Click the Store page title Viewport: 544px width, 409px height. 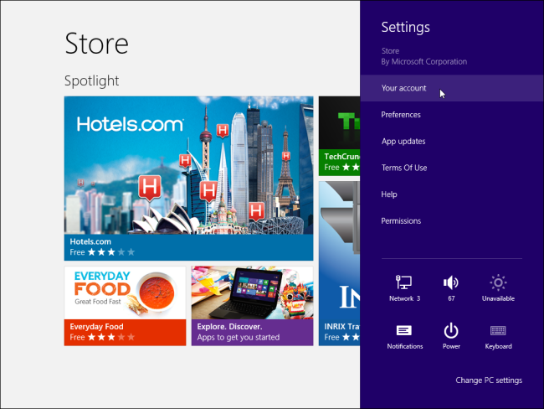(96, 44)
